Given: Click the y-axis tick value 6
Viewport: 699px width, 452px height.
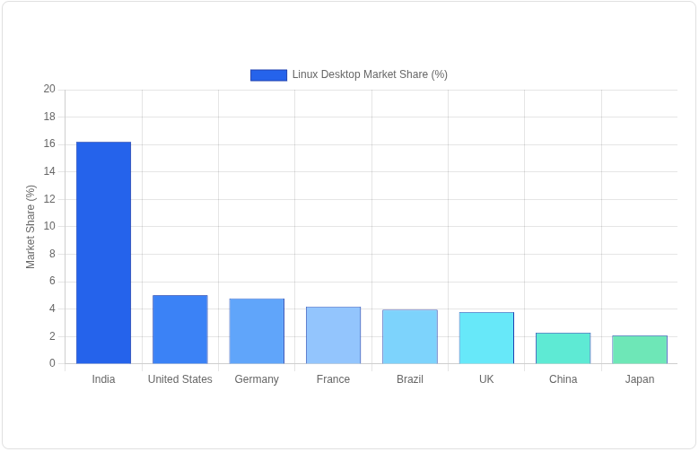Looking at the screenshot, I should [x=53, y=281].
